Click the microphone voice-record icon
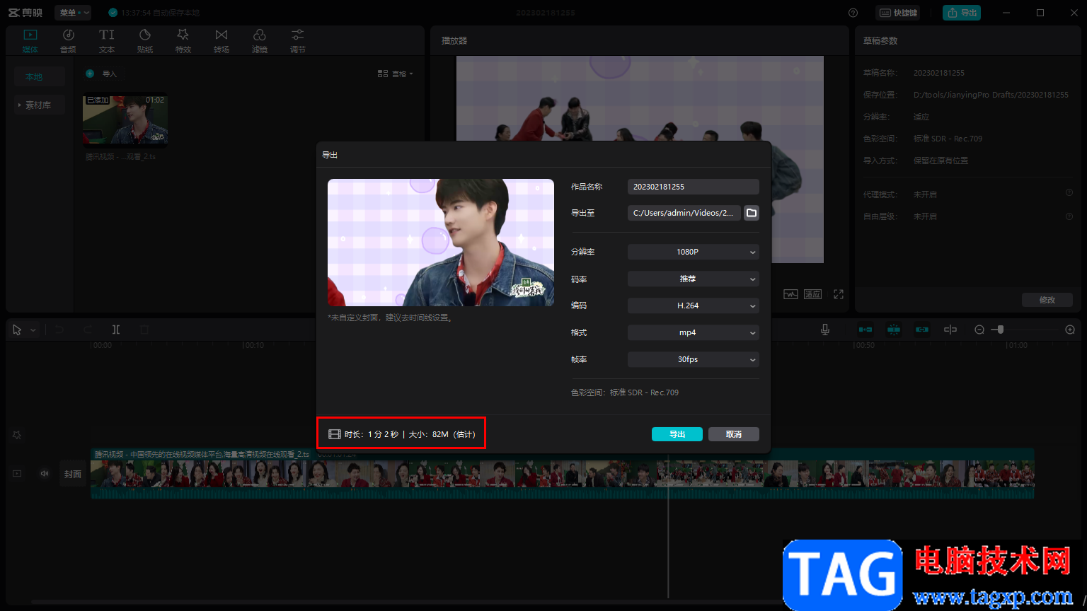 click(824, 330)
